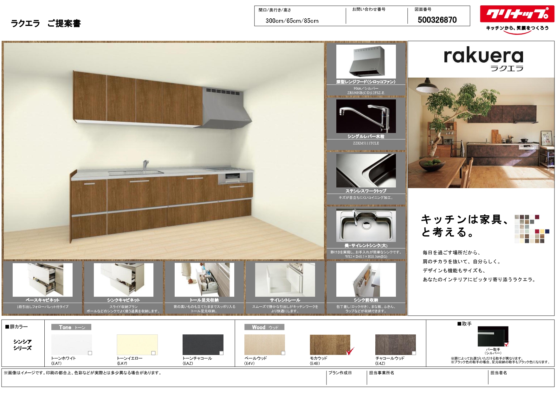The height and width of the screenshot is (393, 556).
Task: Select the base cabinet thumbnail
Action: tap(42, 280)
